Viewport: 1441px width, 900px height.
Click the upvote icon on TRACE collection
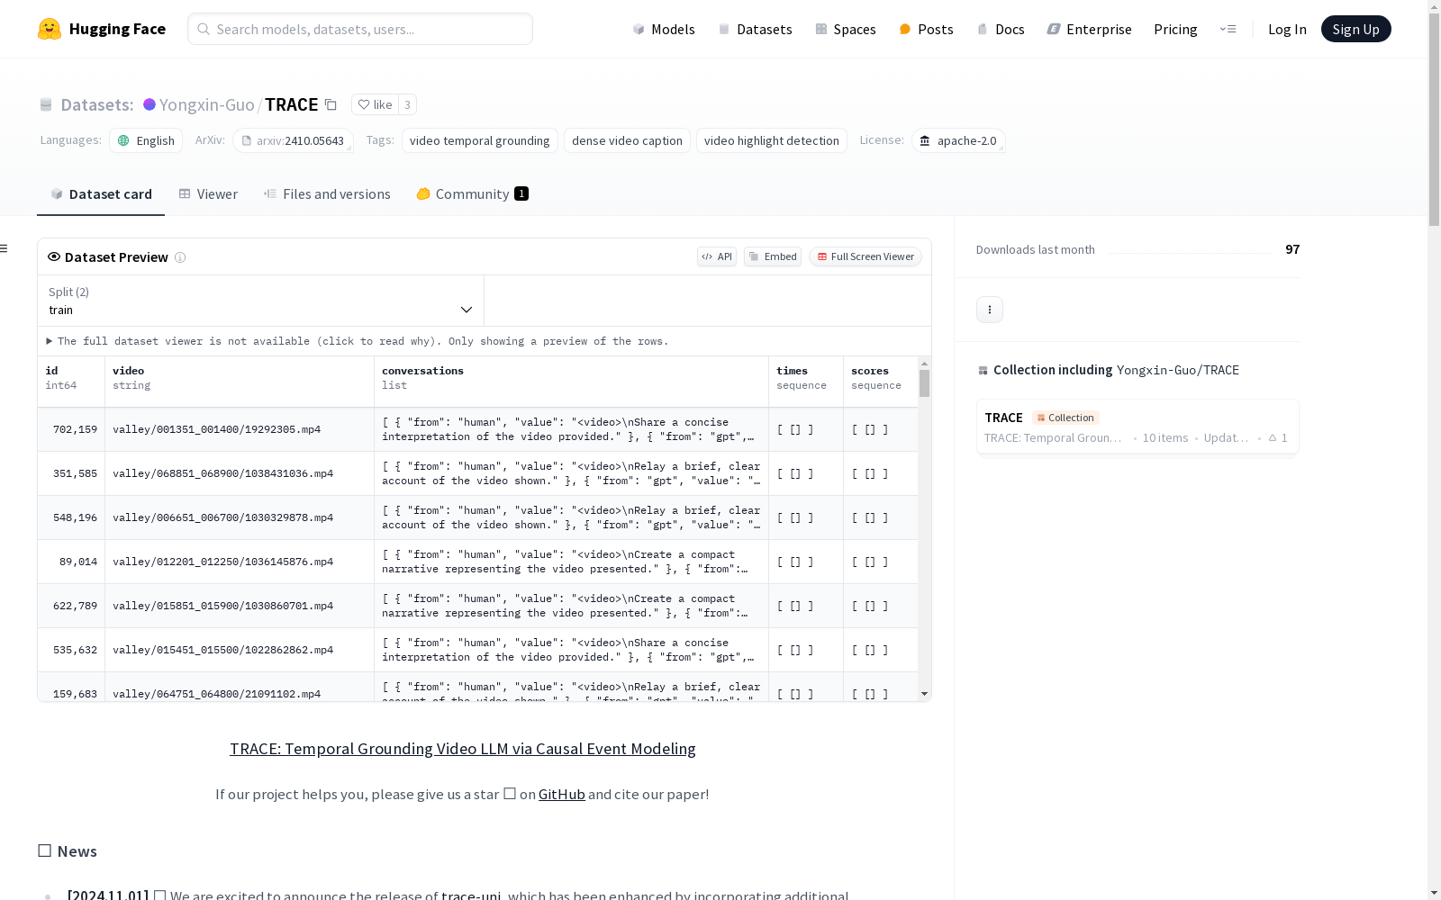[x=1273, y=438]
